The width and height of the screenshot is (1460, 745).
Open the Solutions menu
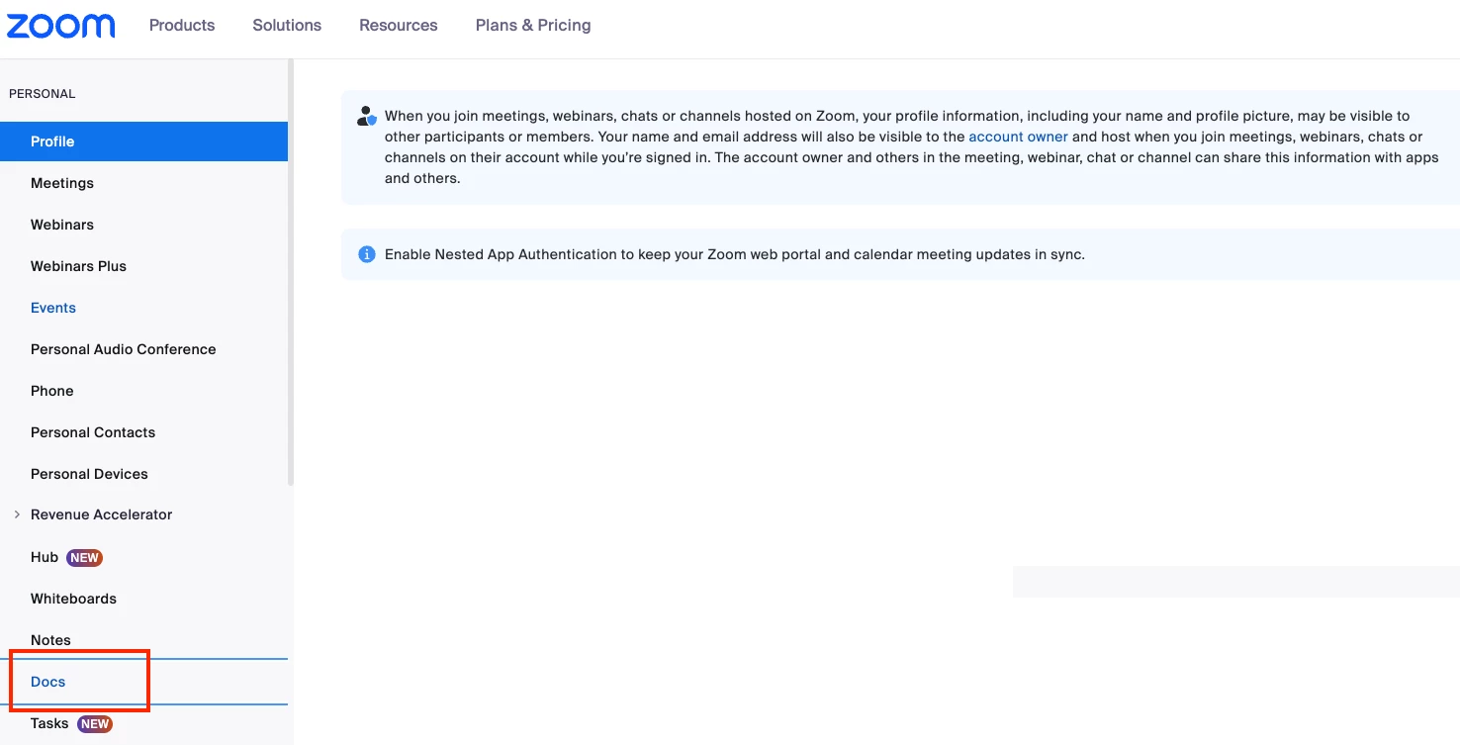[287, 26]
